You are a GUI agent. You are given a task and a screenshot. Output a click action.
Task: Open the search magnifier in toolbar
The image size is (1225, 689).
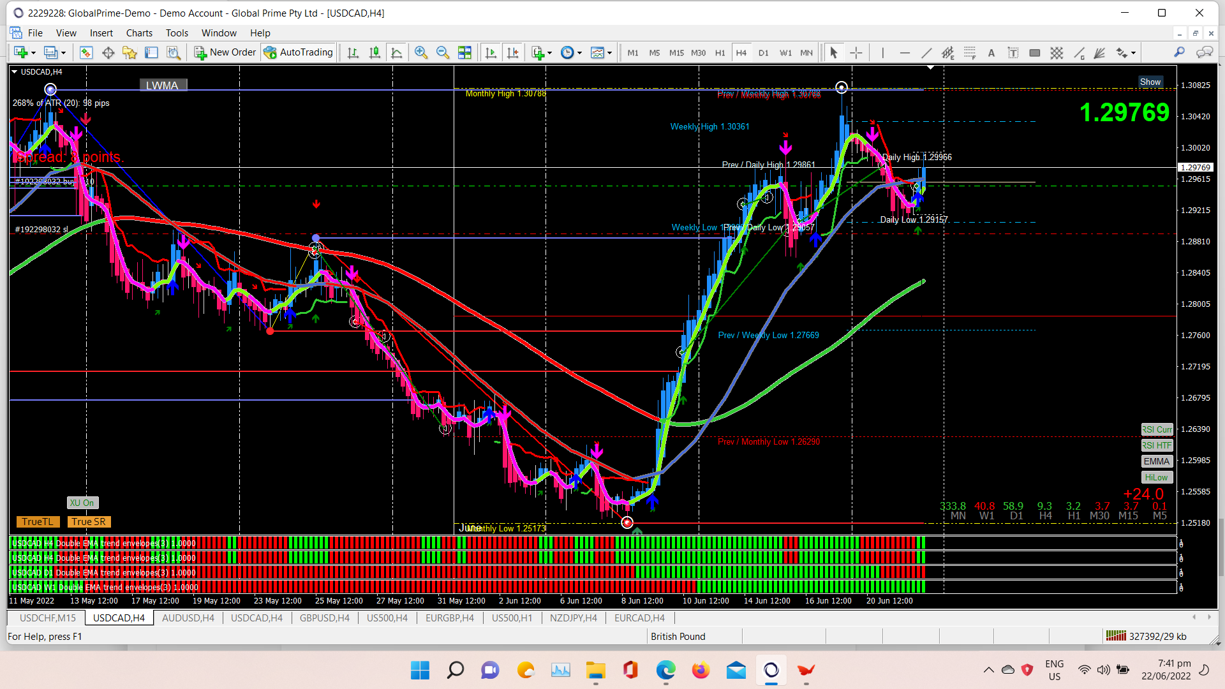[1179, 53]
